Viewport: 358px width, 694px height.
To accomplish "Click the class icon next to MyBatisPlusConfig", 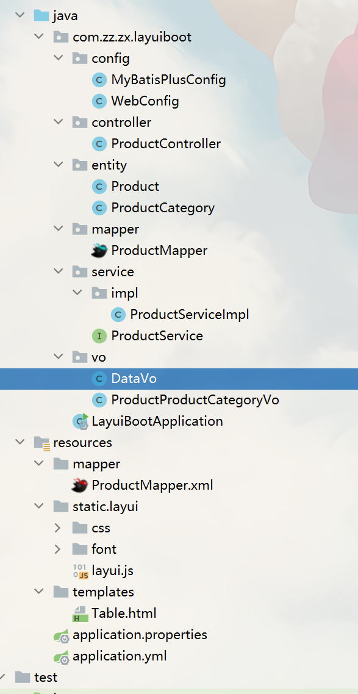I will point(99,79).
